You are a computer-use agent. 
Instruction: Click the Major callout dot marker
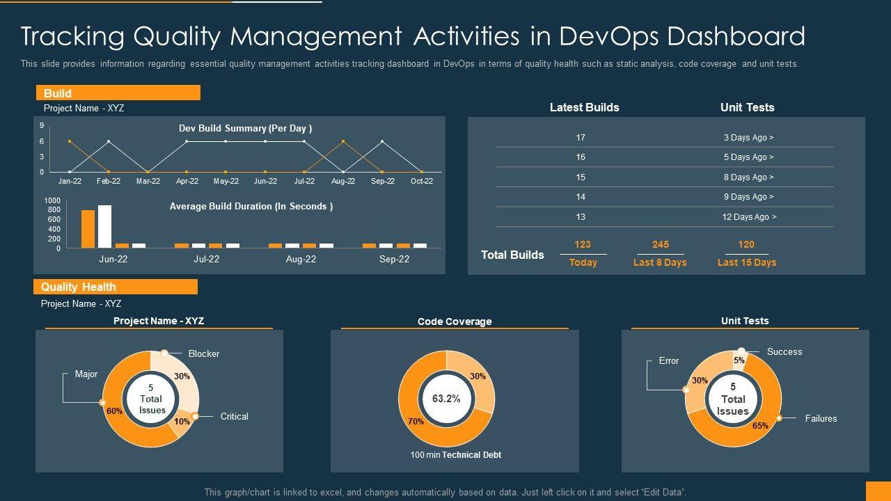103,403
